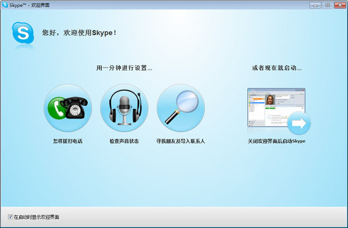This screenshot has width=348, height=228.
Task: Click the 您好，欢迎使用Skype！ greeting text
Action: click(79, 33)
